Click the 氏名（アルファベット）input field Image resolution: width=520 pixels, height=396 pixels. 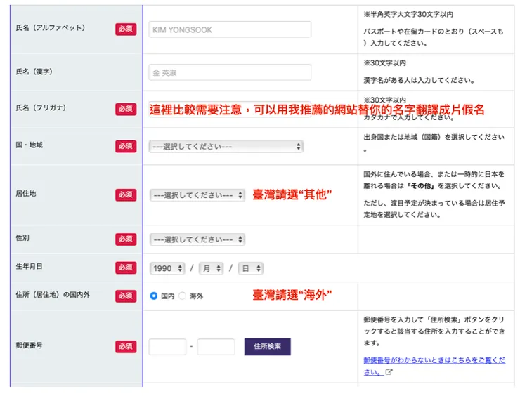pyautogui.click(x=230, y=29)
